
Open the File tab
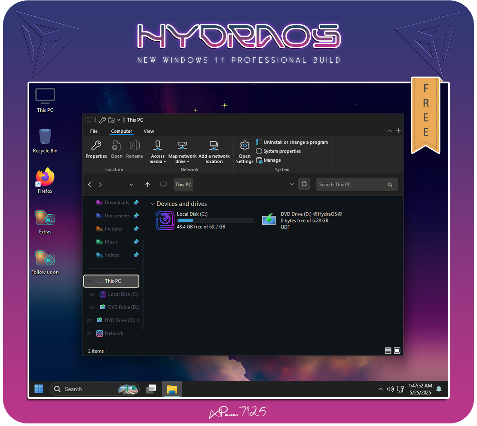point(94,131)
